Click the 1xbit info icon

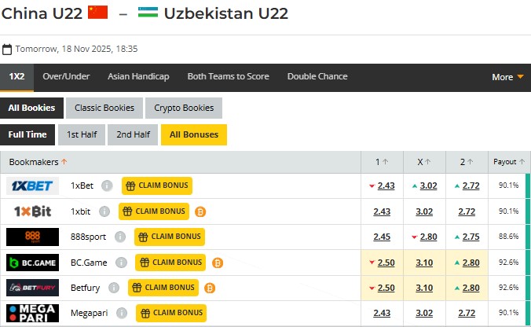pos(106,211)
